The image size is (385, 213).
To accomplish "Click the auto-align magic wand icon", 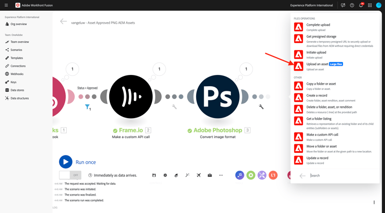I will click(187, 175).
